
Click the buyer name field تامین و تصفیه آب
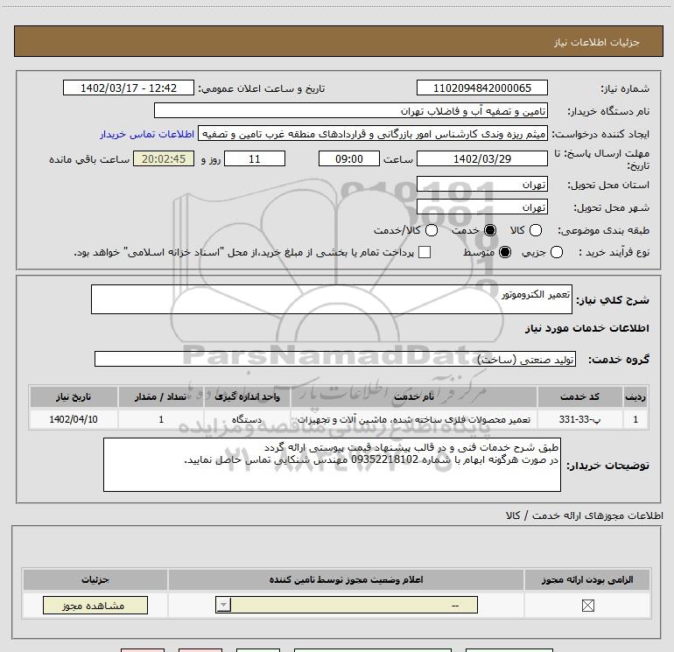(351, 111)
